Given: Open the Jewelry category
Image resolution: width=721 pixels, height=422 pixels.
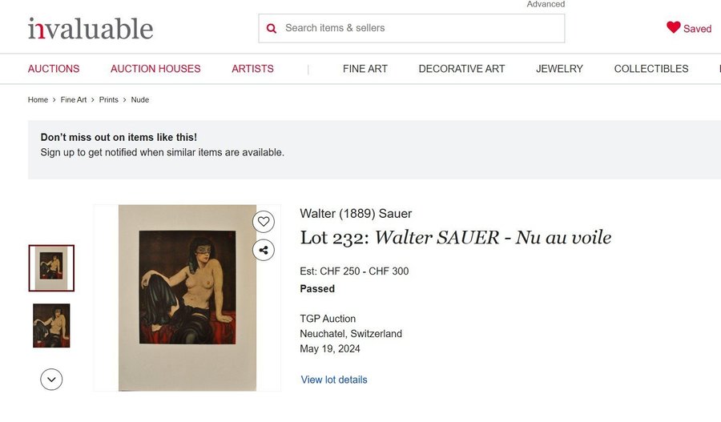Looking at the screenshot, I should point(559,69).
